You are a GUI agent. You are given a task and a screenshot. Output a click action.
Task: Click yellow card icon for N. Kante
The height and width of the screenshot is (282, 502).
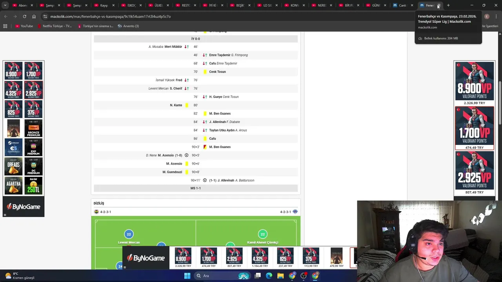(x=187, y=105)
